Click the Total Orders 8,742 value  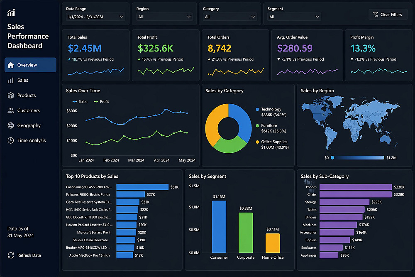click(220, 48)
